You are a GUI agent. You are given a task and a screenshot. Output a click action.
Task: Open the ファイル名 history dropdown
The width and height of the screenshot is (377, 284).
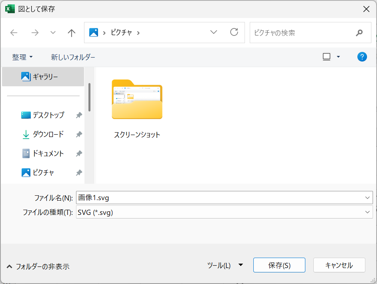pos(368,198)
